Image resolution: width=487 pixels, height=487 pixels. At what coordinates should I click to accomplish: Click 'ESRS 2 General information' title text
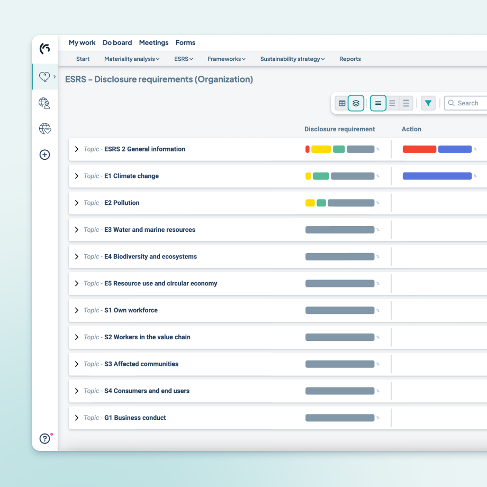tap(145, 149)
